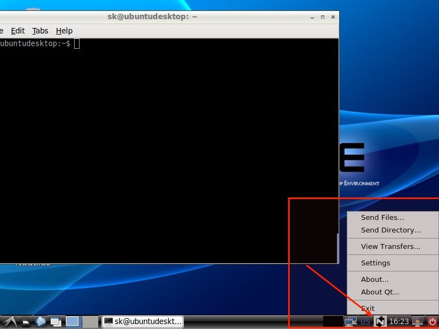
Task: Click the terminal title bar text
Action: (153, 16)
